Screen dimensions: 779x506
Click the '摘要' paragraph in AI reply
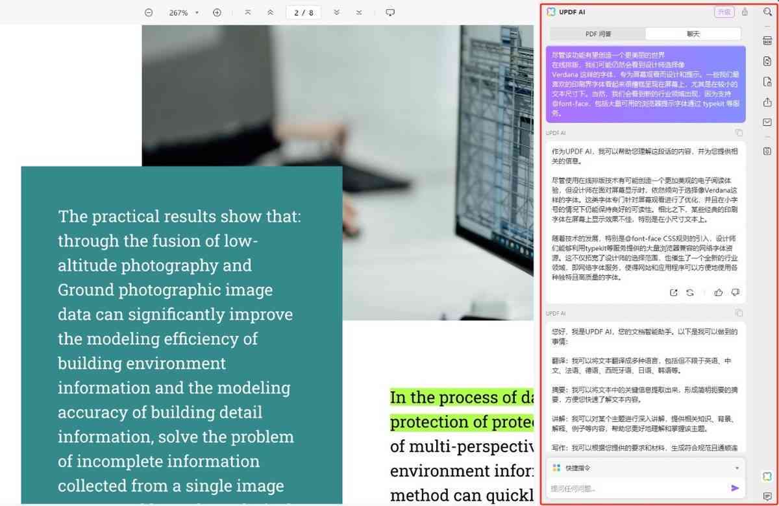(645, 394)
